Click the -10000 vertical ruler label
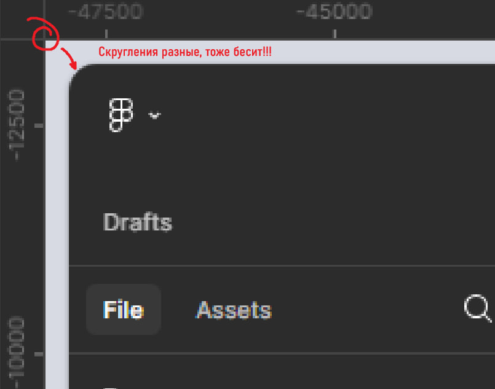495x389 pixels. point(17,352)
